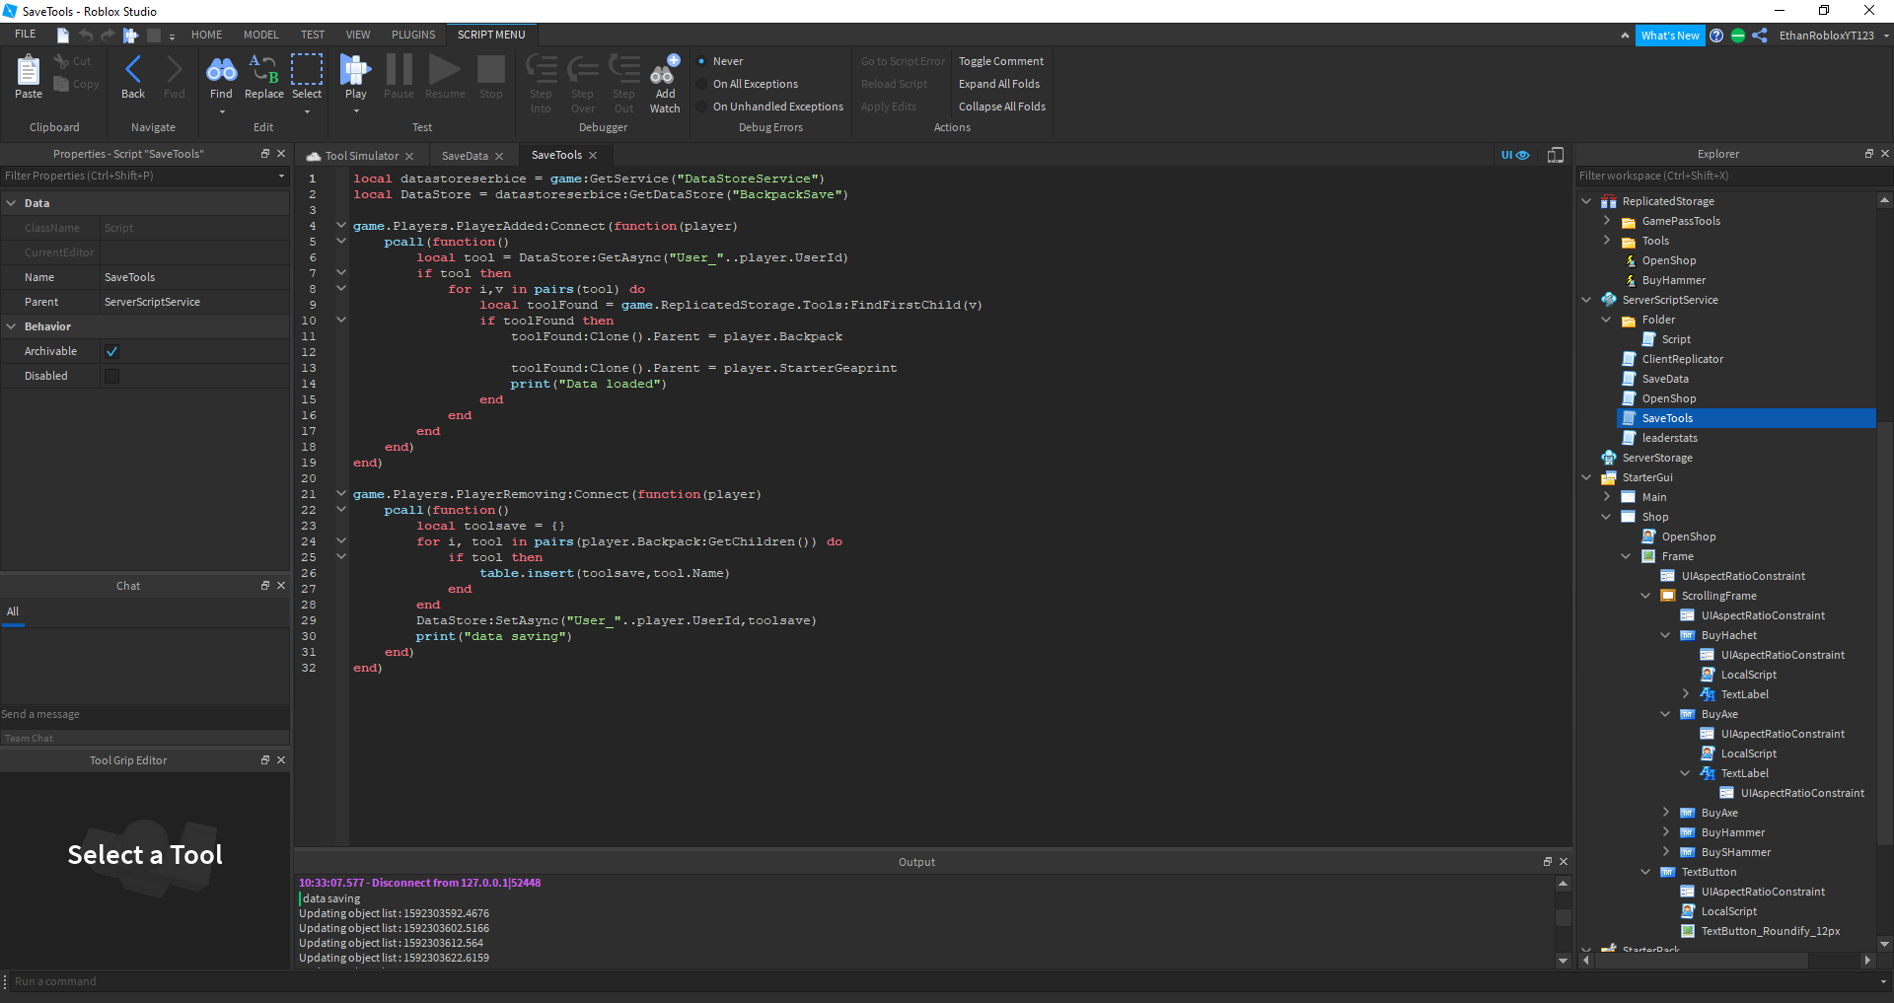Toggle the UI visibility eye button
This screenshot has width=1894, height=1003.
click(x=1515, y=155)
